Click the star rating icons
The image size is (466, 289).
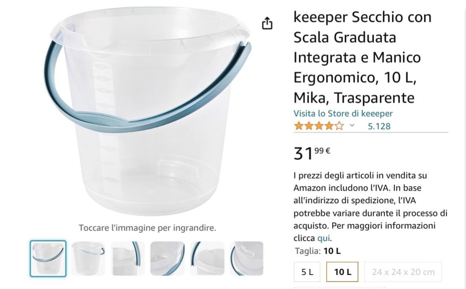pyautogui.click(x=319, y=126)
